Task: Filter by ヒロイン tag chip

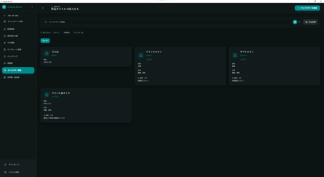Action: (56, 33)
